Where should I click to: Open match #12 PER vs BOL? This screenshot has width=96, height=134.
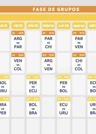(x=63, y=85)
